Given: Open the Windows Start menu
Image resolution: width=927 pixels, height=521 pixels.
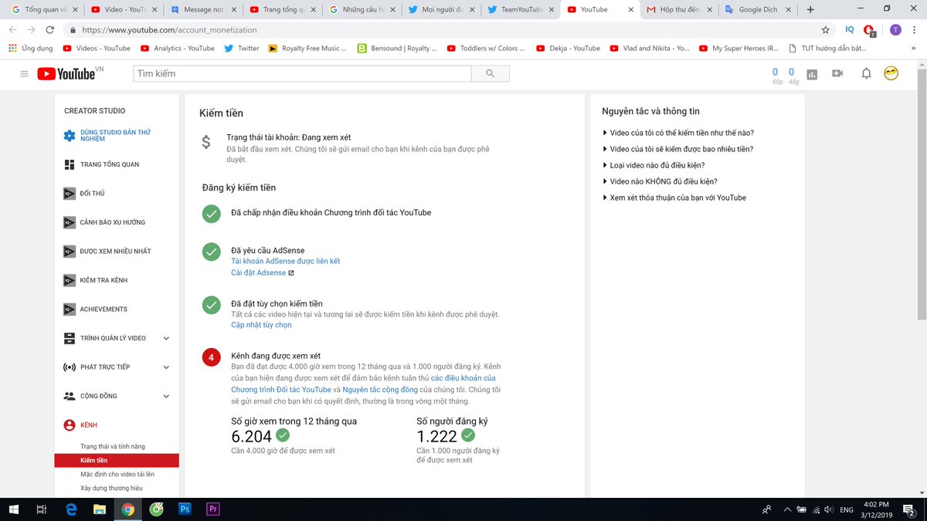Looking at the screenshot, I should (14, 509).
